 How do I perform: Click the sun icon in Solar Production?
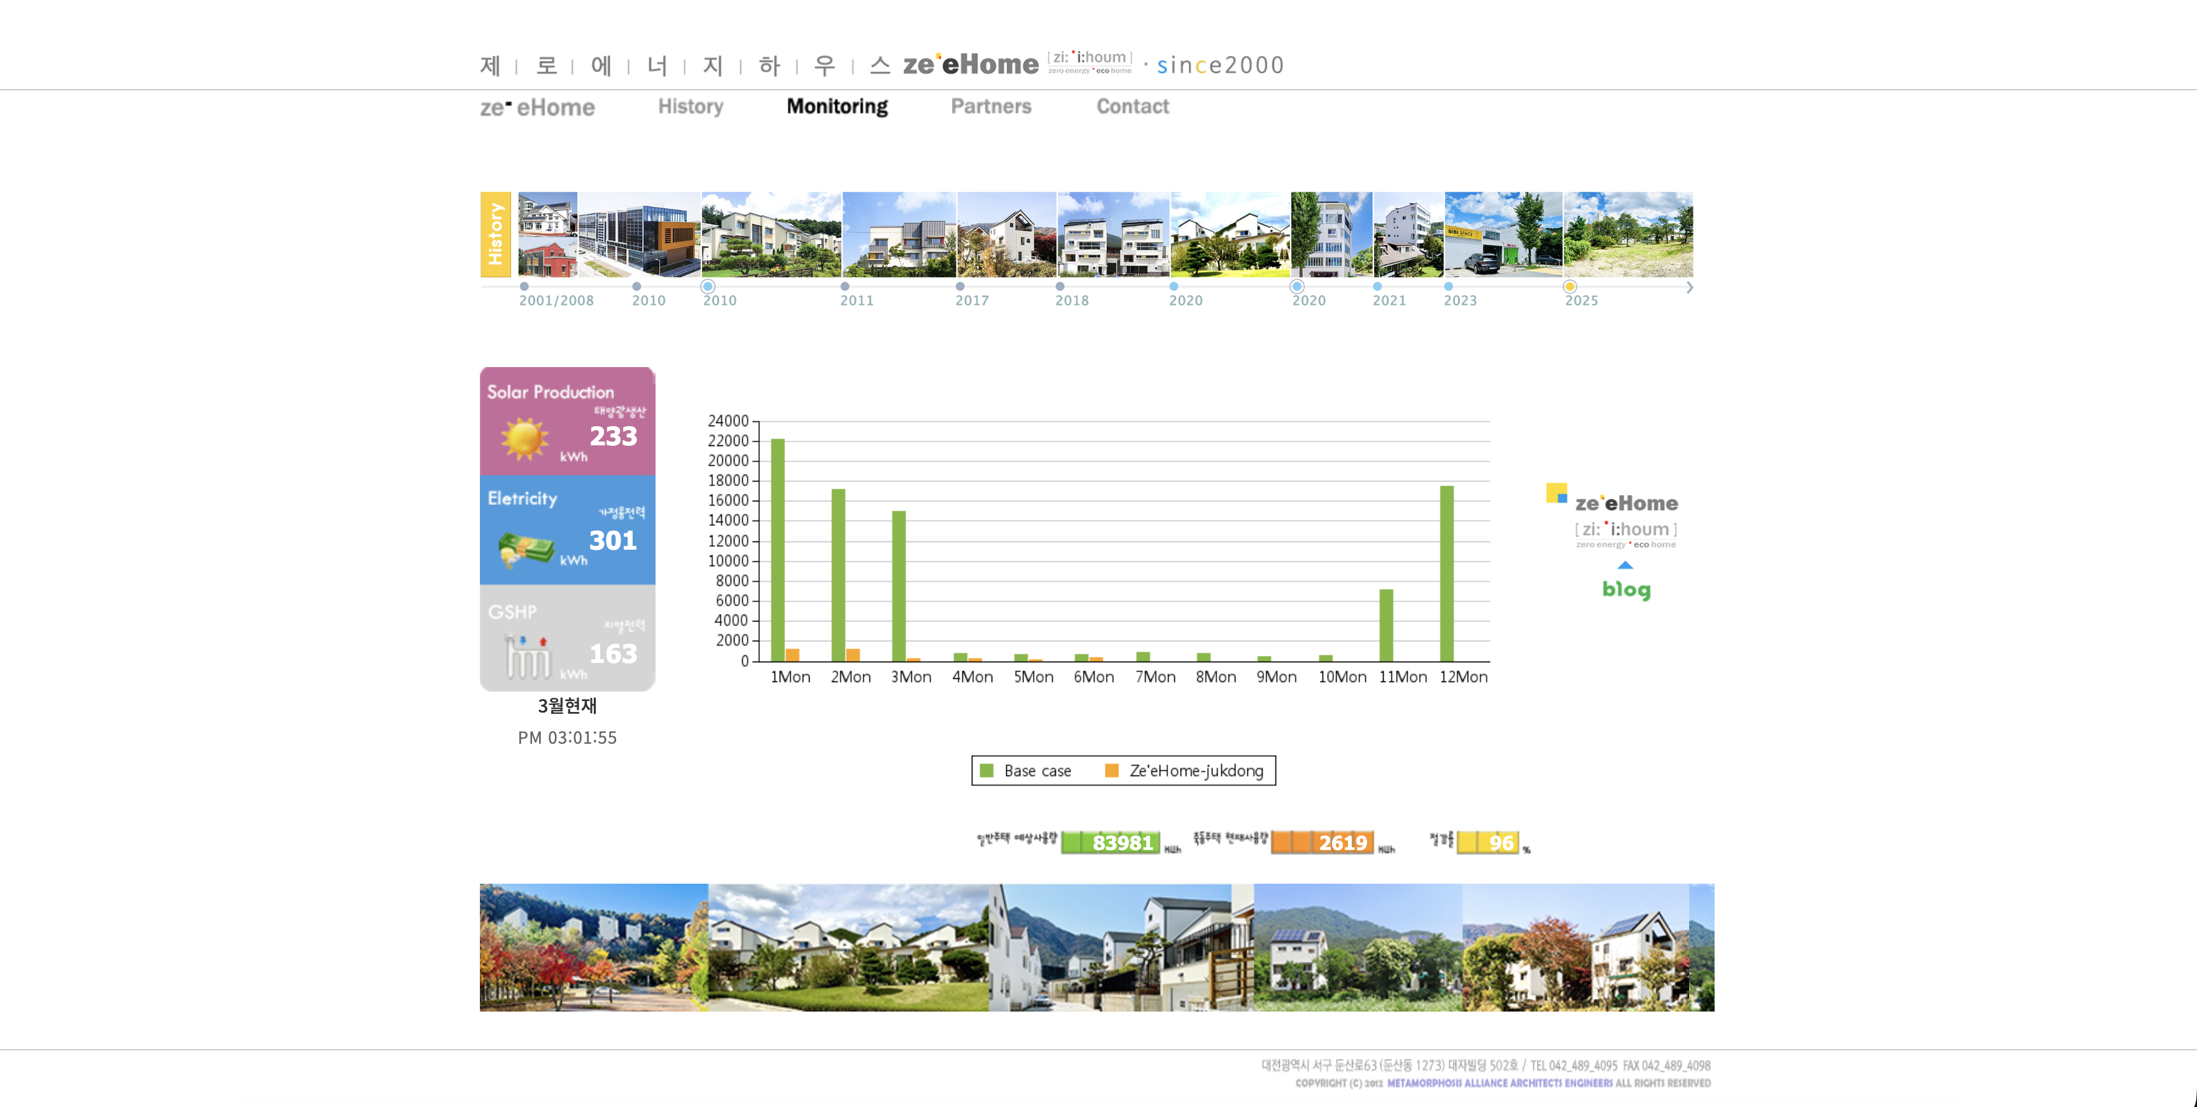524,438
